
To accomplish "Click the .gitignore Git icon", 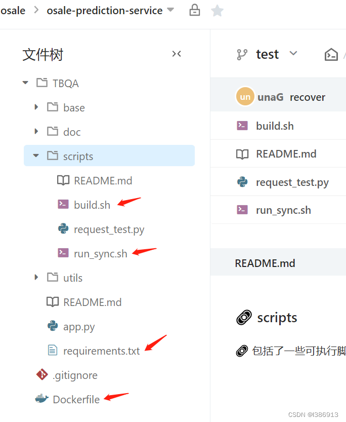I will (44, 375).
